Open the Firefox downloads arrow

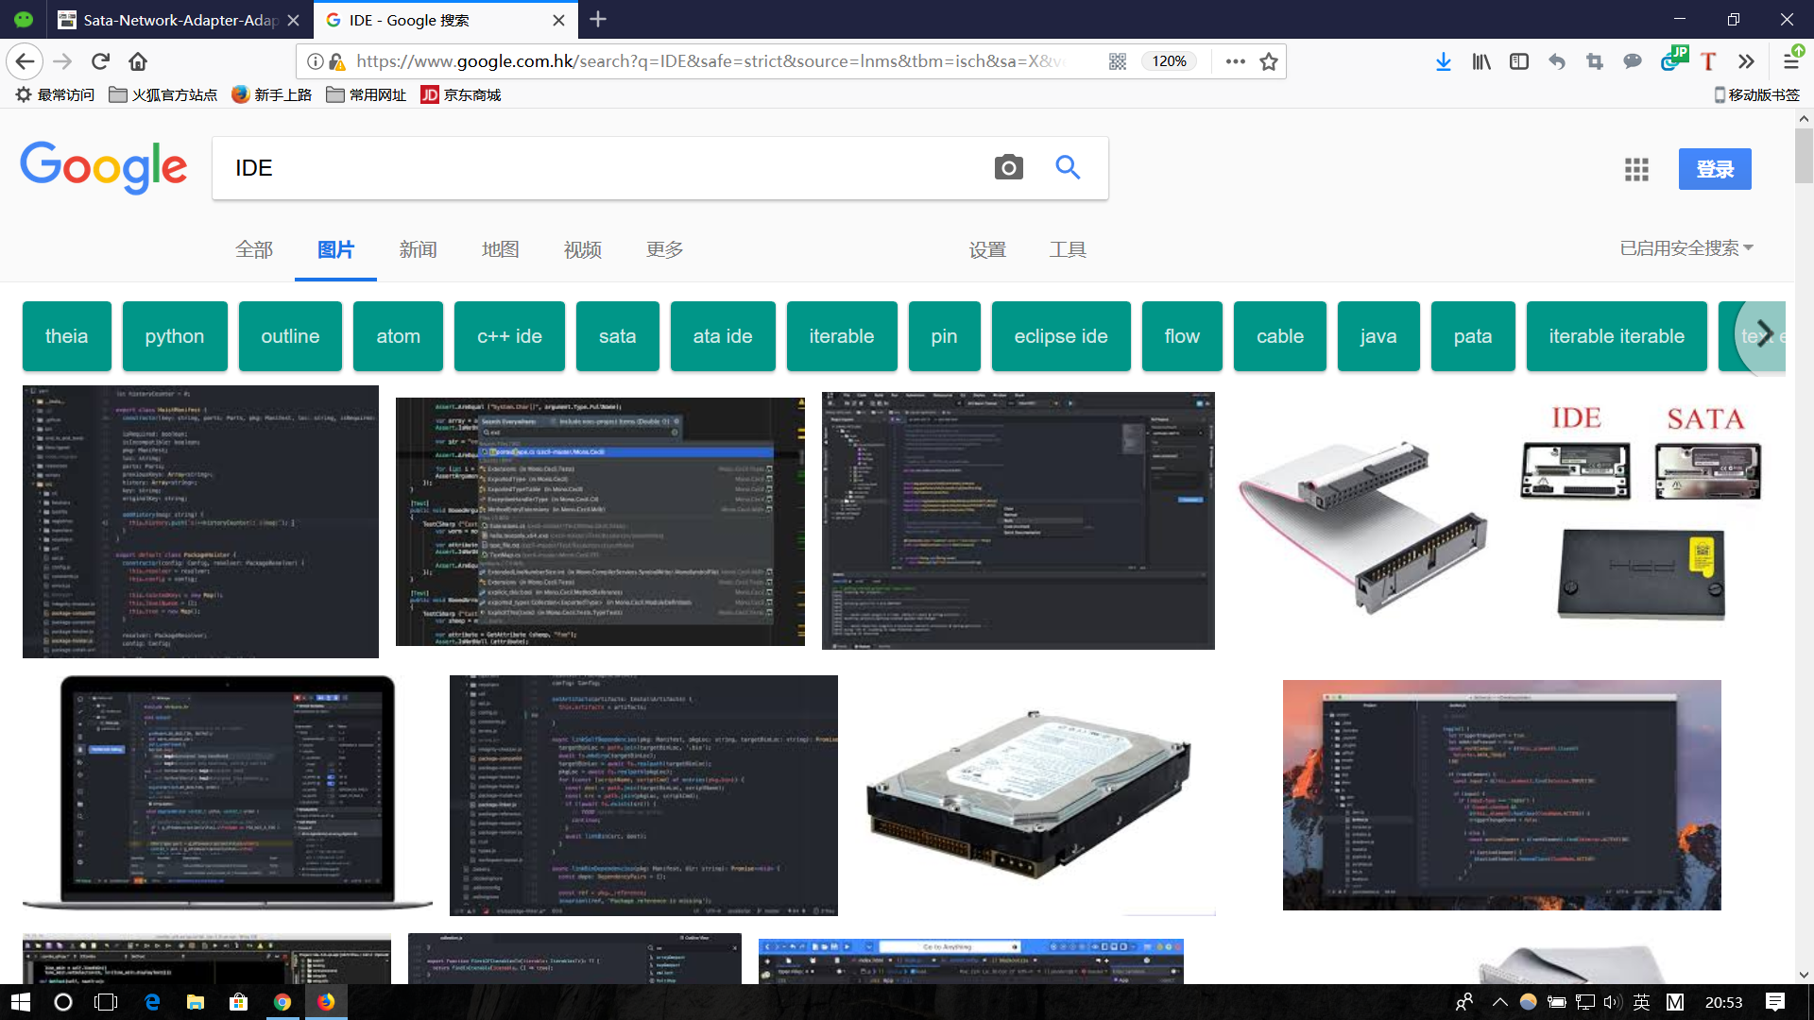pos(1443,61)
